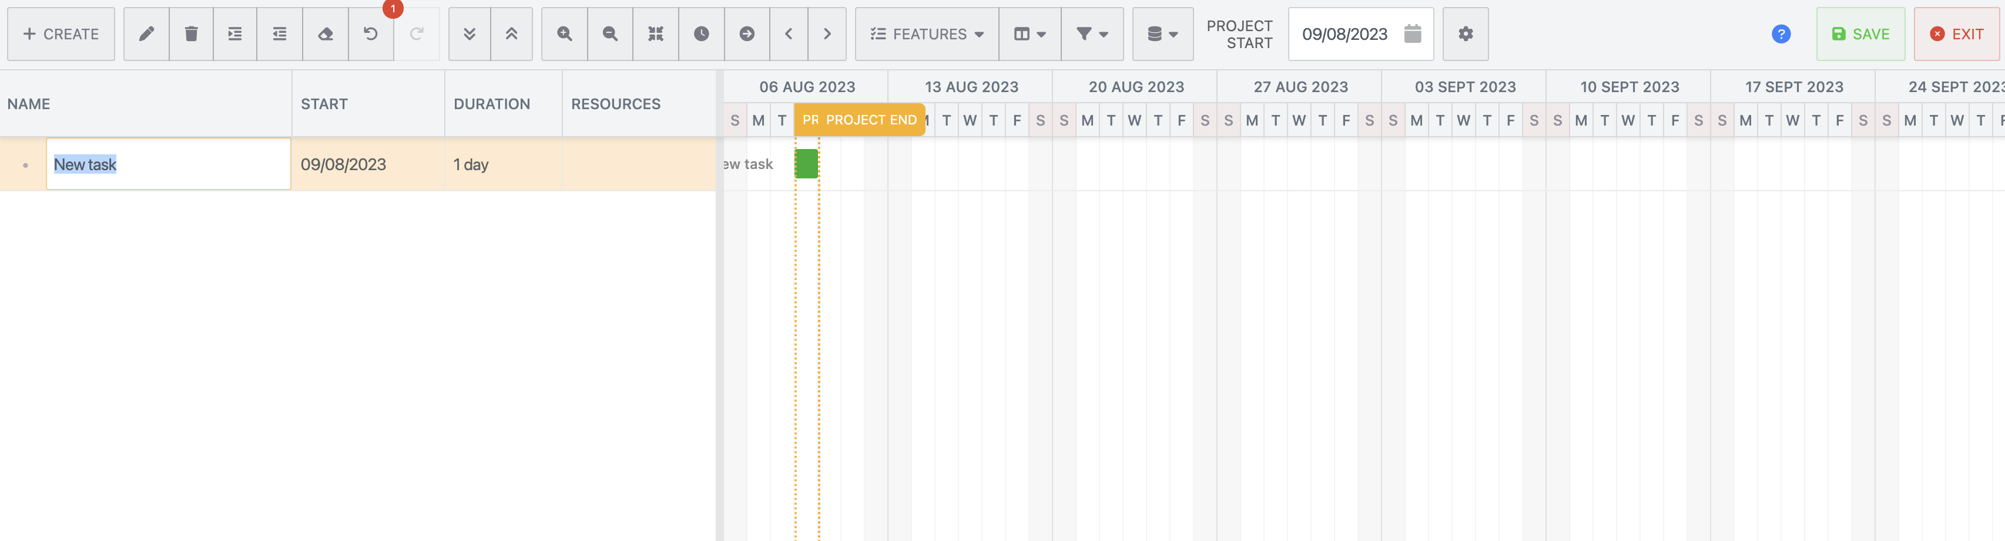Delete the task with the trash icon
The width and height of the screenshot is (2005, 541).
[192, 34]
